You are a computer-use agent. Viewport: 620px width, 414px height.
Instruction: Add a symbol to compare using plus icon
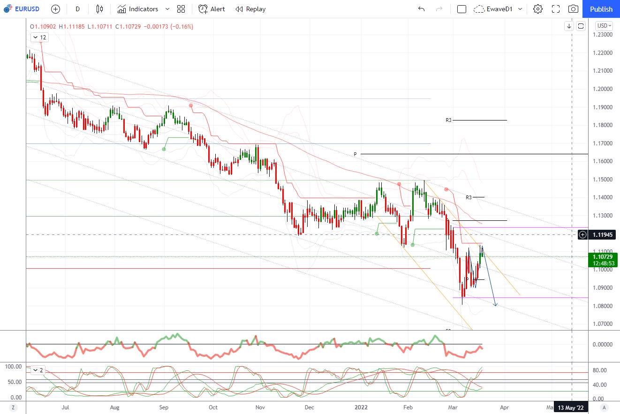pyautogui.click(x=55, y=9)
